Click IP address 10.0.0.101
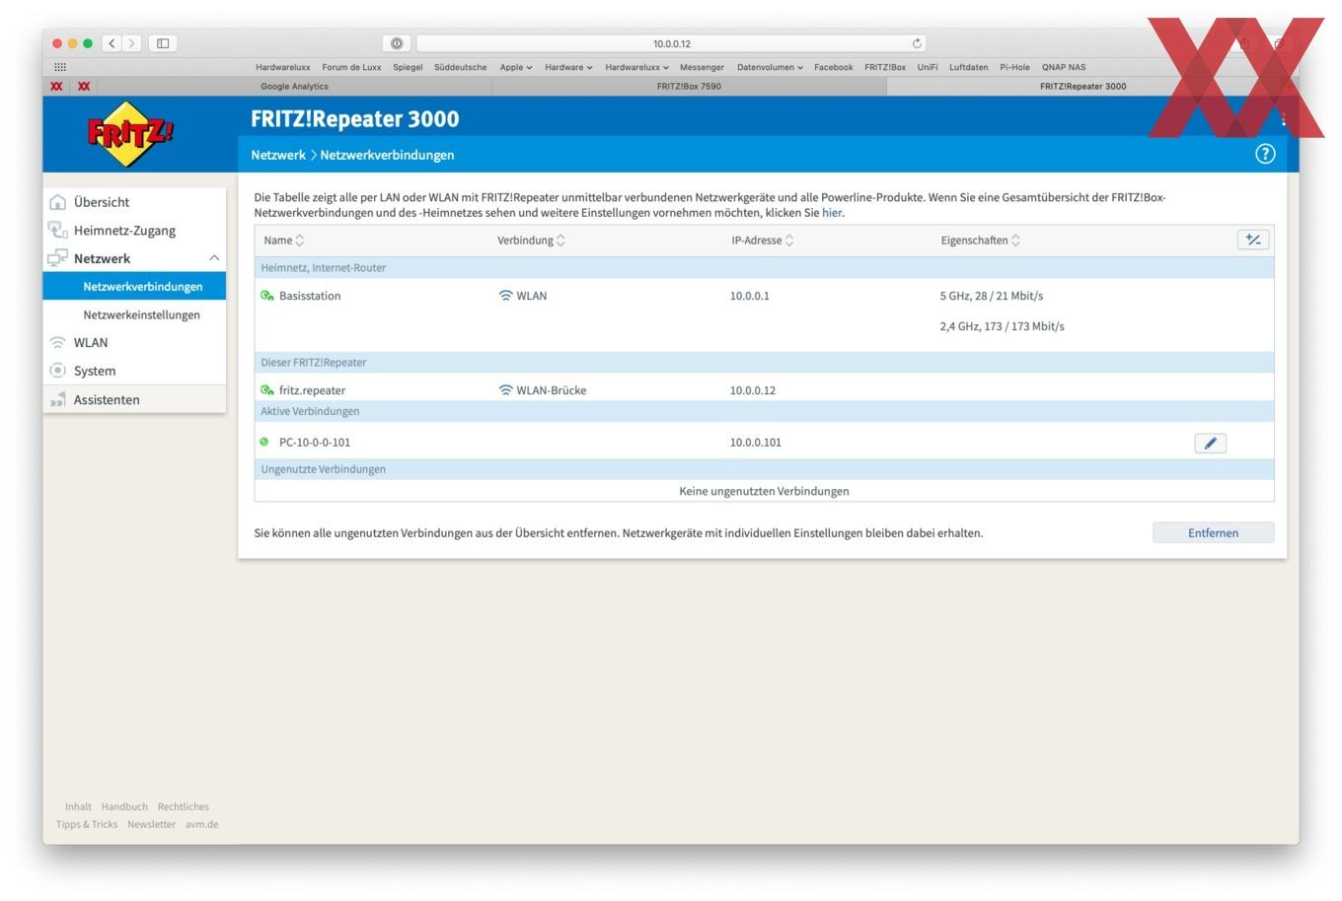Viewport: 1342px width, 901px height. click(756, 443)
